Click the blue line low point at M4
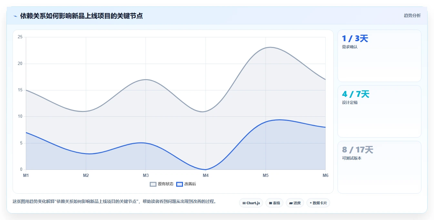The width and height of the screenshot is (434, 220). click(x=206, y=170)
